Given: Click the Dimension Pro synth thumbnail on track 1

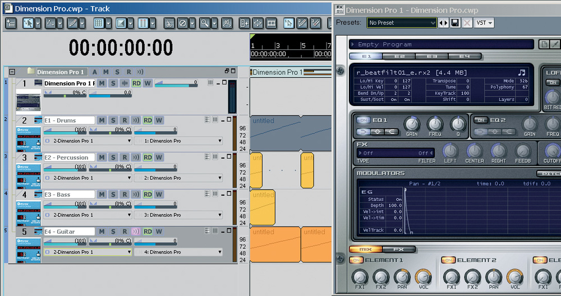Looking at the screenshot, I should tap(28, 102).
